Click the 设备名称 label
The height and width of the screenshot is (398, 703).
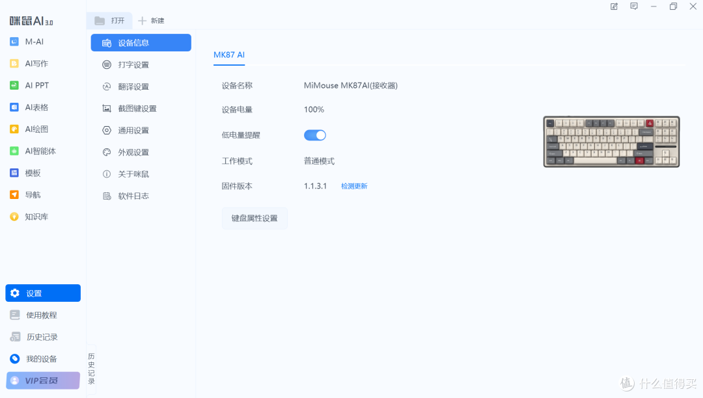pyautogui.click(x=237, y=85)
